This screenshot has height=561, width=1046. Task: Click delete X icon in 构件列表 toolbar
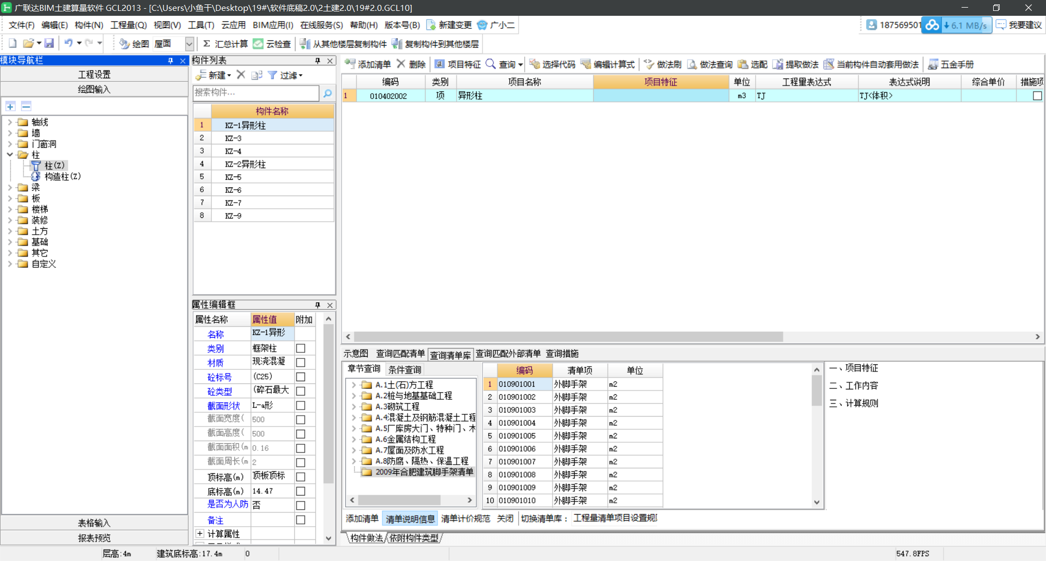241,75
